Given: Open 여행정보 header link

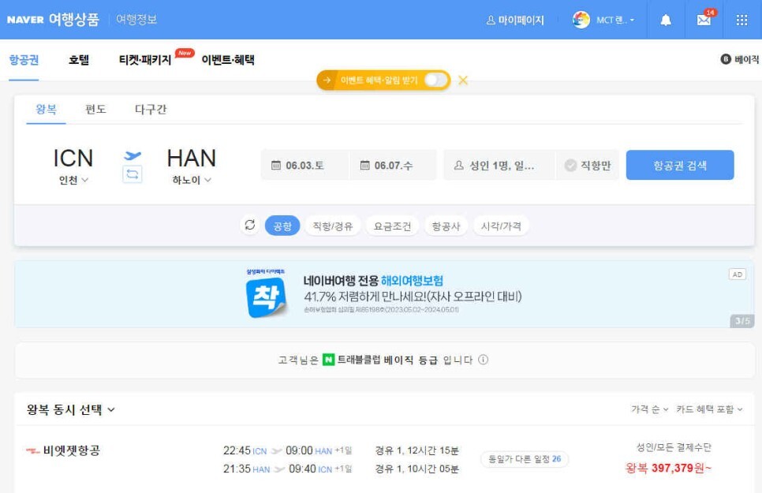Looking at the screenshot, I should (x=136, y=20).
